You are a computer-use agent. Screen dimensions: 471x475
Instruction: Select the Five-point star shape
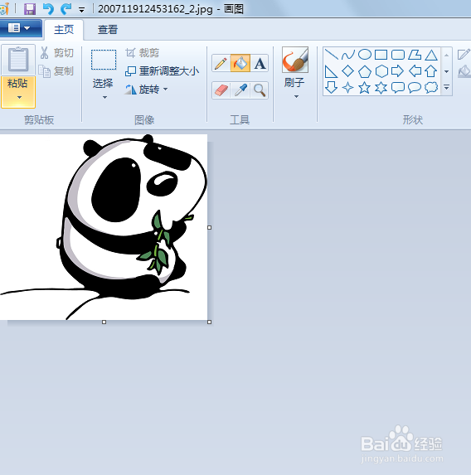coord(364,88)
